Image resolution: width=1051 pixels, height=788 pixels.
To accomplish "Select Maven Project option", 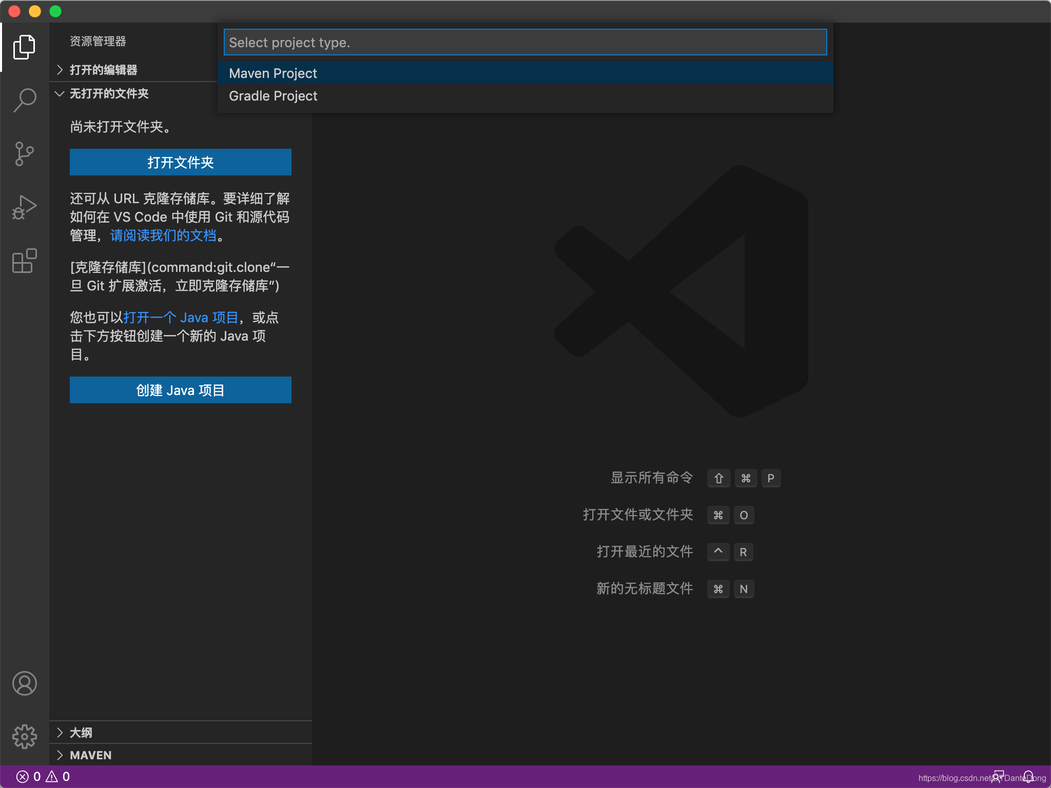I will (525, 73).
